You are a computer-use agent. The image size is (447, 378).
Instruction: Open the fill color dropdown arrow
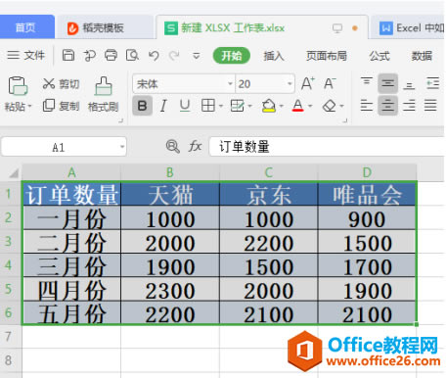click(282, 106)
